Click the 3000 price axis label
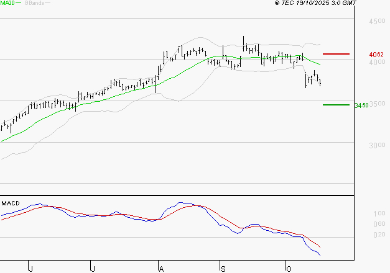The image size is (390, 273). [x=377, y=145]
